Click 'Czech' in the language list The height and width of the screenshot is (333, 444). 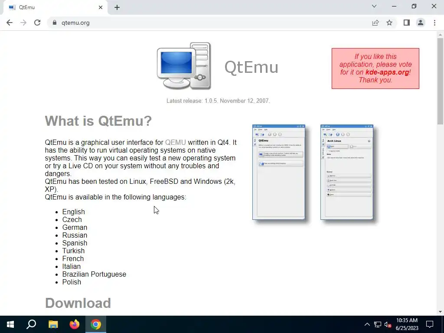click(72, 219)
